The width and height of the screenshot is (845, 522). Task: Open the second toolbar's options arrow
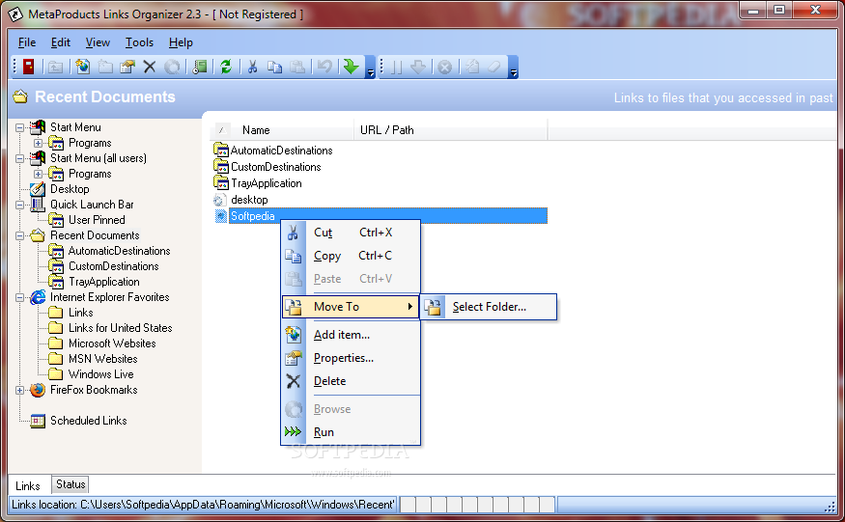(x=513, y=67)
